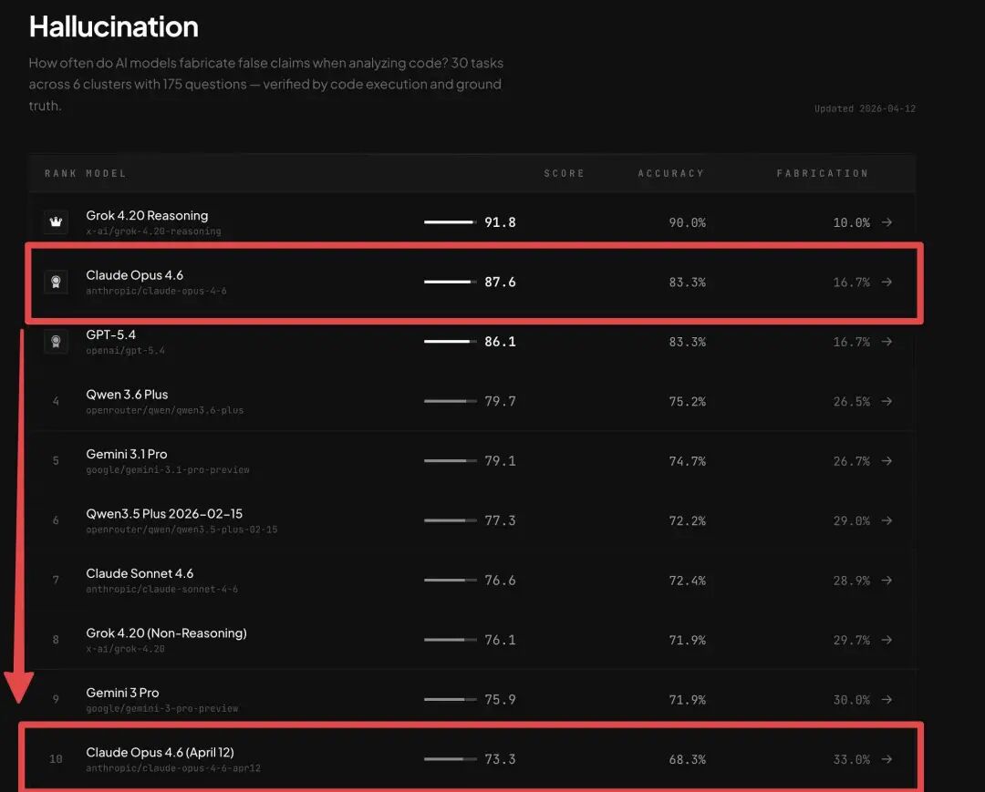Click the medal icon next to Claude Opus 4.6
The height and width of the screenshot is (792, 985).
tap(56, 282)
